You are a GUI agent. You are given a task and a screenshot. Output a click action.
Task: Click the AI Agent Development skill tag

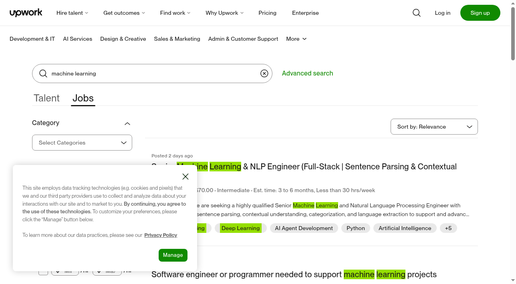click(x=304, y=228)
